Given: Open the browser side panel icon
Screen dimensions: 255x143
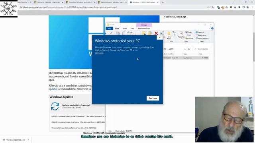Looking at the screenshot, I should coord(243,7).
